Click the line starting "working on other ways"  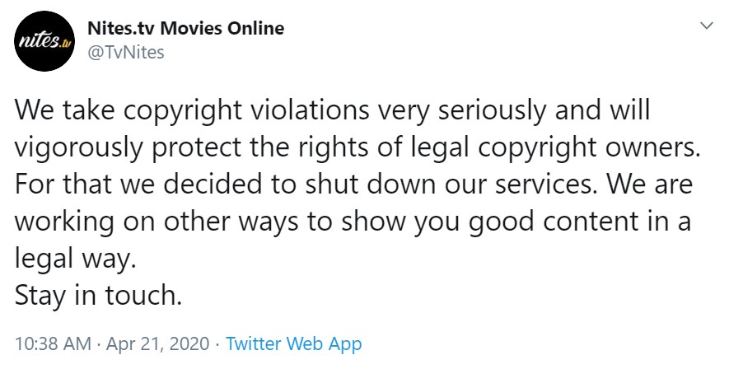[353, 222]
